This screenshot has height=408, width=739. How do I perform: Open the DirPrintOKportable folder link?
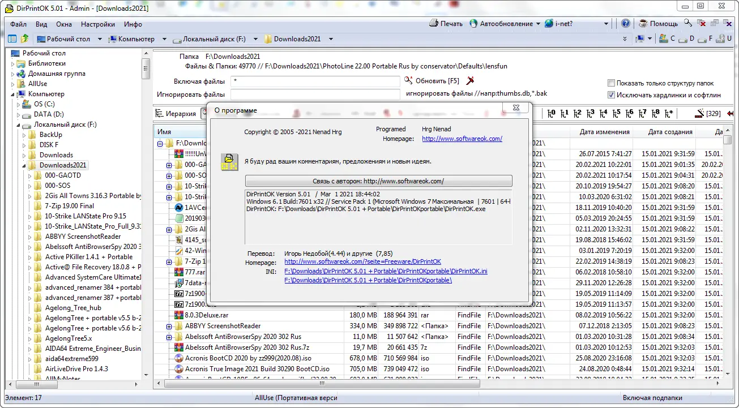(368, 280)
